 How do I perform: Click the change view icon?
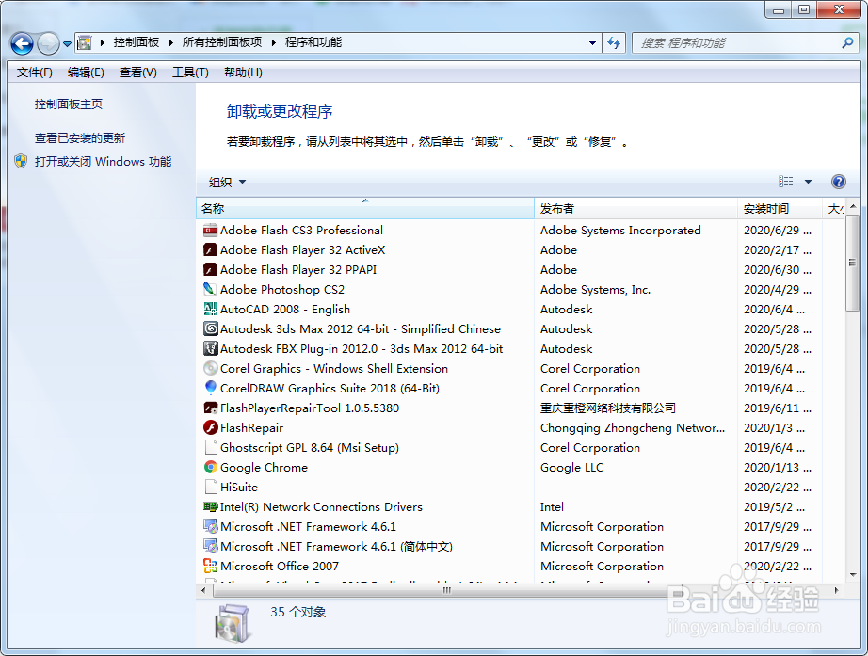pos(785,182)
